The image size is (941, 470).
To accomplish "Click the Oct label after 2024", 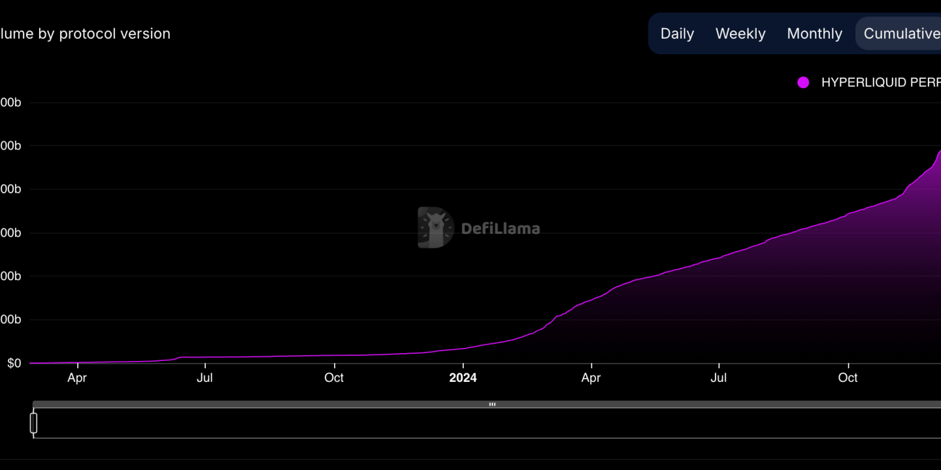I will pos(848,378).
